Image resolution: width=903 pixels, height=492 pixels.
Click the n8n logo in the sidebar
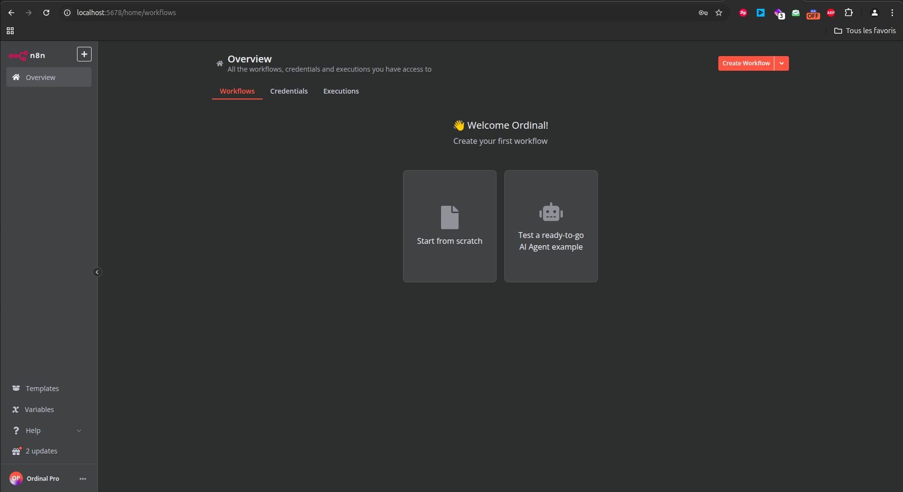click(x=18, y=55)
